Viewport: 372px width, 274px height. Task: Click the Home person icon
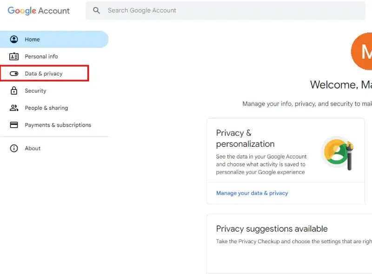coord(14,40)
